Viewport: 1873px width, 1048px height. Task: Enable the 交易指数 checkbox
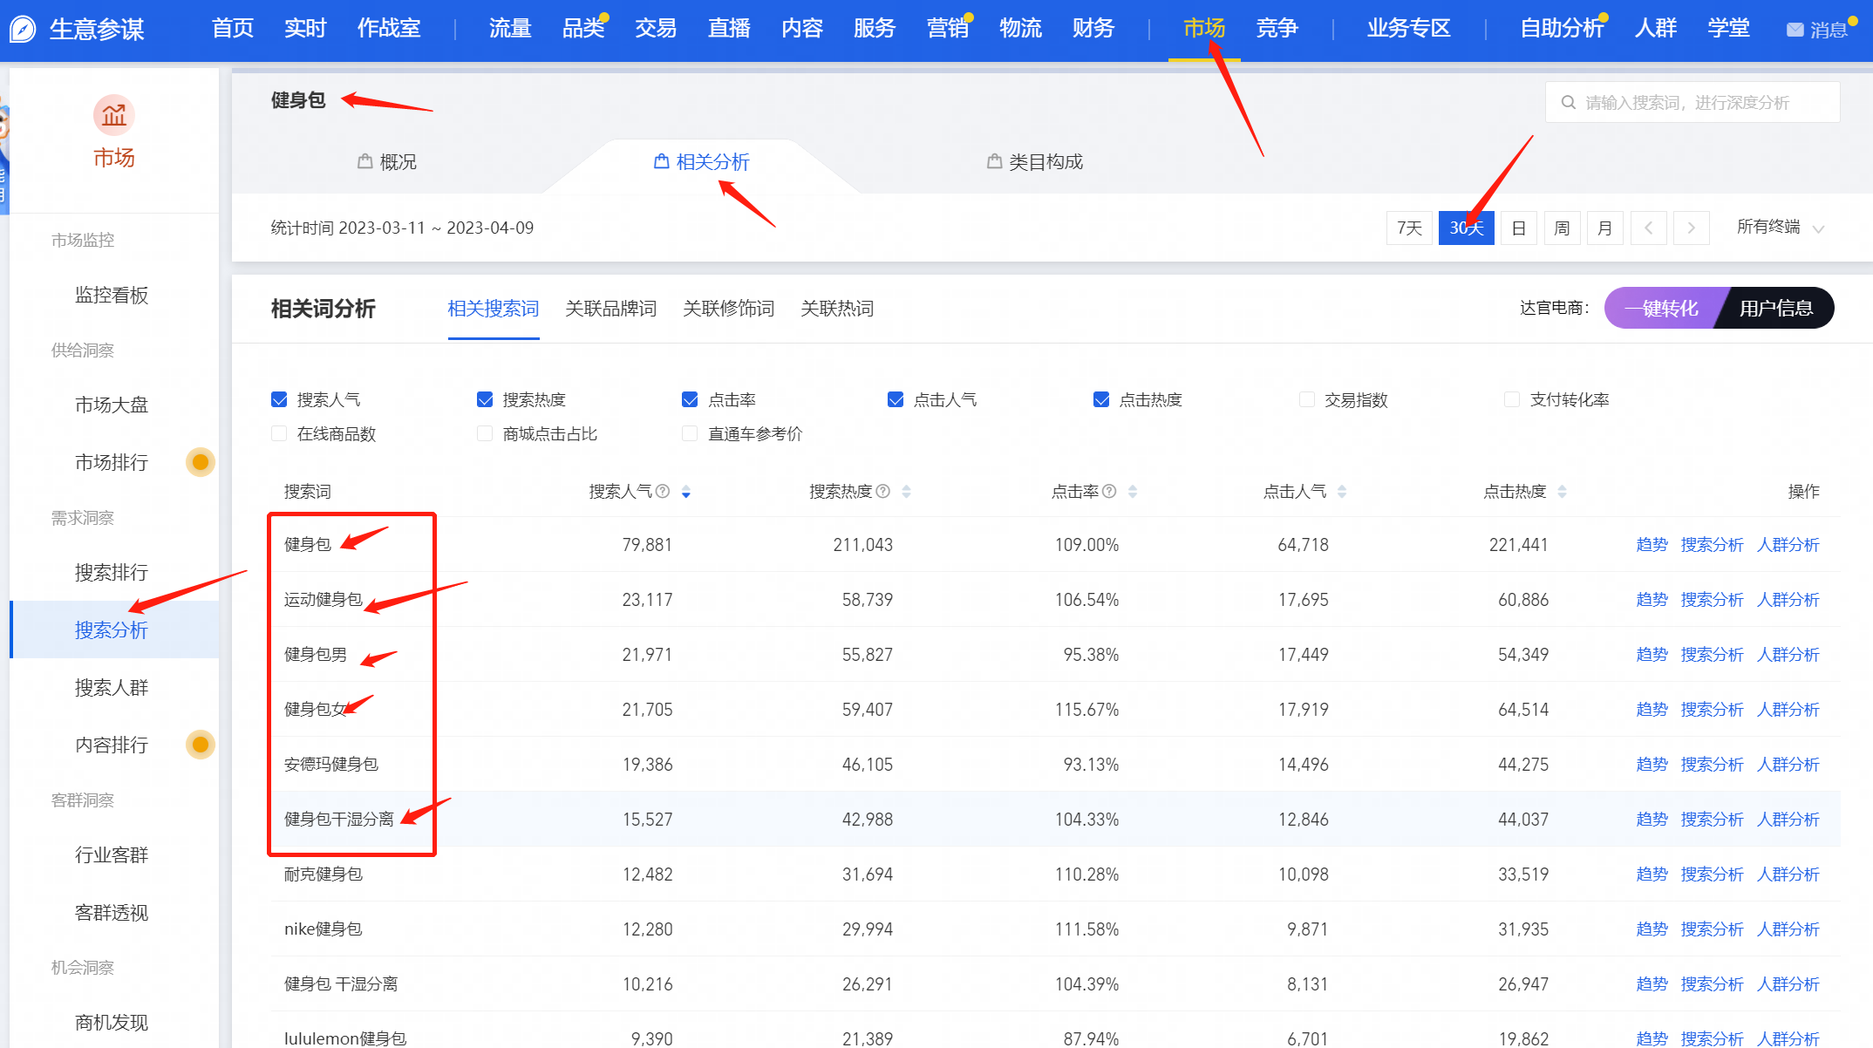point(1306,399)
